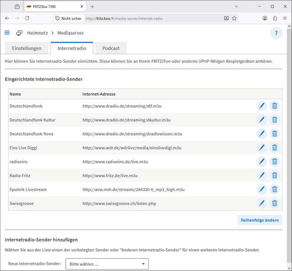Expand the list all tabs chevron

pyautogui.click(x=236, y=6)
